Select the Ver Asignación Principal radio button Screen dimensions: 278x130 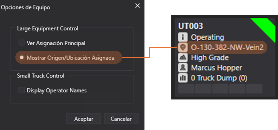click(x=21, y=43)
